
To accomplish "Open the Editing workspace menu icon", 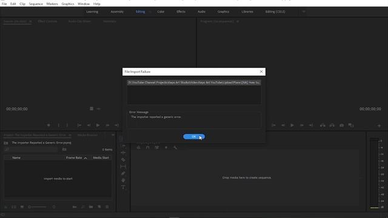I will tap(150, 12).
